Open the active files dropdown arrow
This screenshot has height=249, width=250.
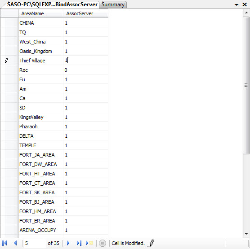pos(237,5)
